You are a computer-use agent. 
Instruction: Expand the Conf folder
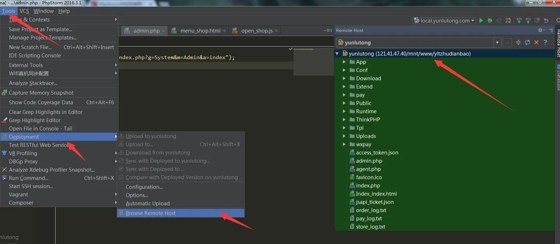tap(344, 70)
